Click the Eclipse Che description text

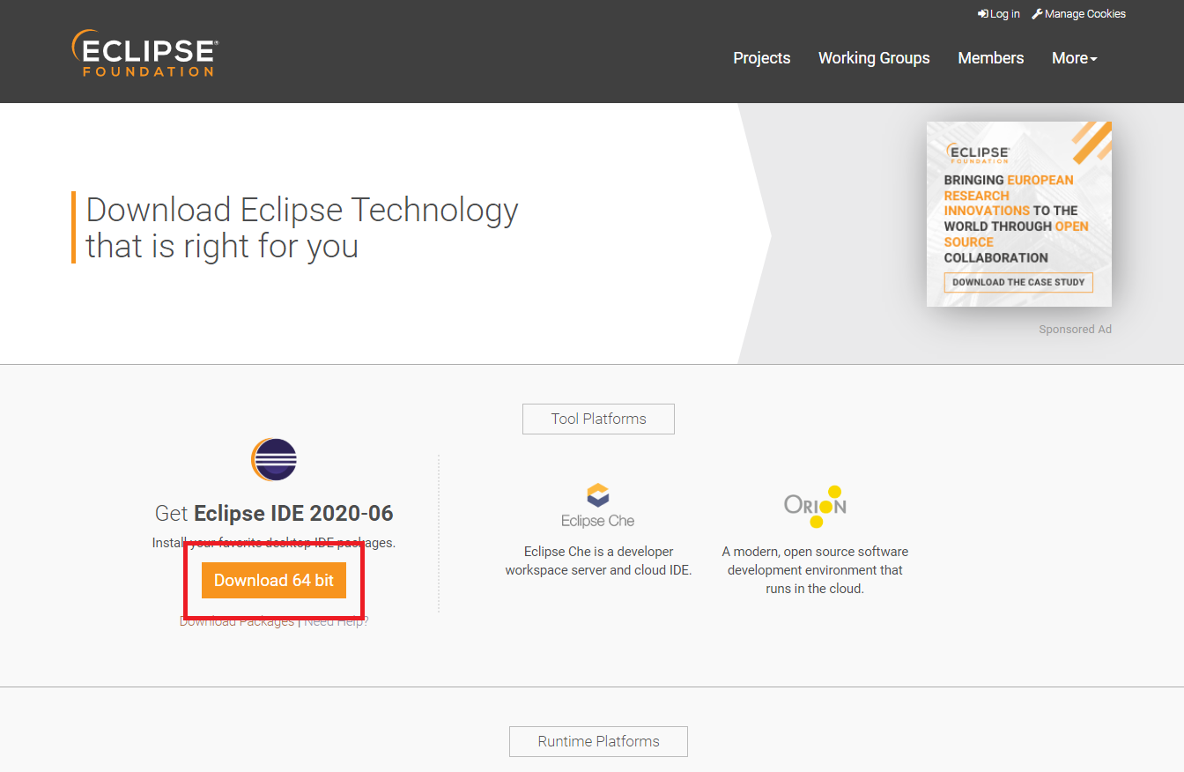point(598,560)
